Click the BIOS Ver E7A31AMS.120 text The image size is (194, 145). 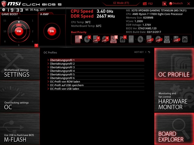141,28
